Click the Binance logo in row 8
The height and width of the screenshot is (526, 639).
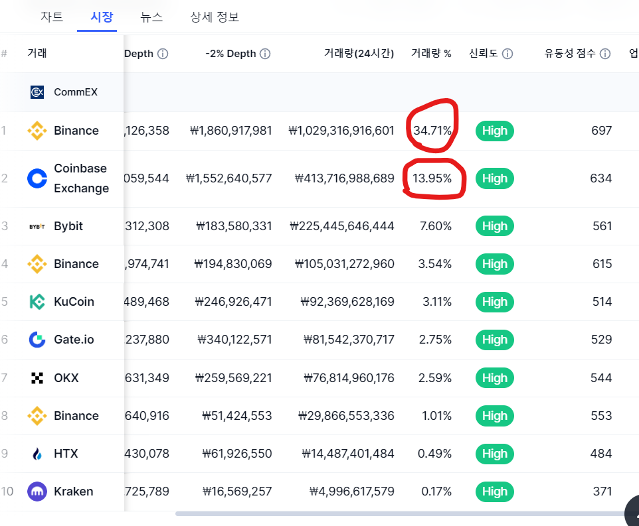point(37,416)
